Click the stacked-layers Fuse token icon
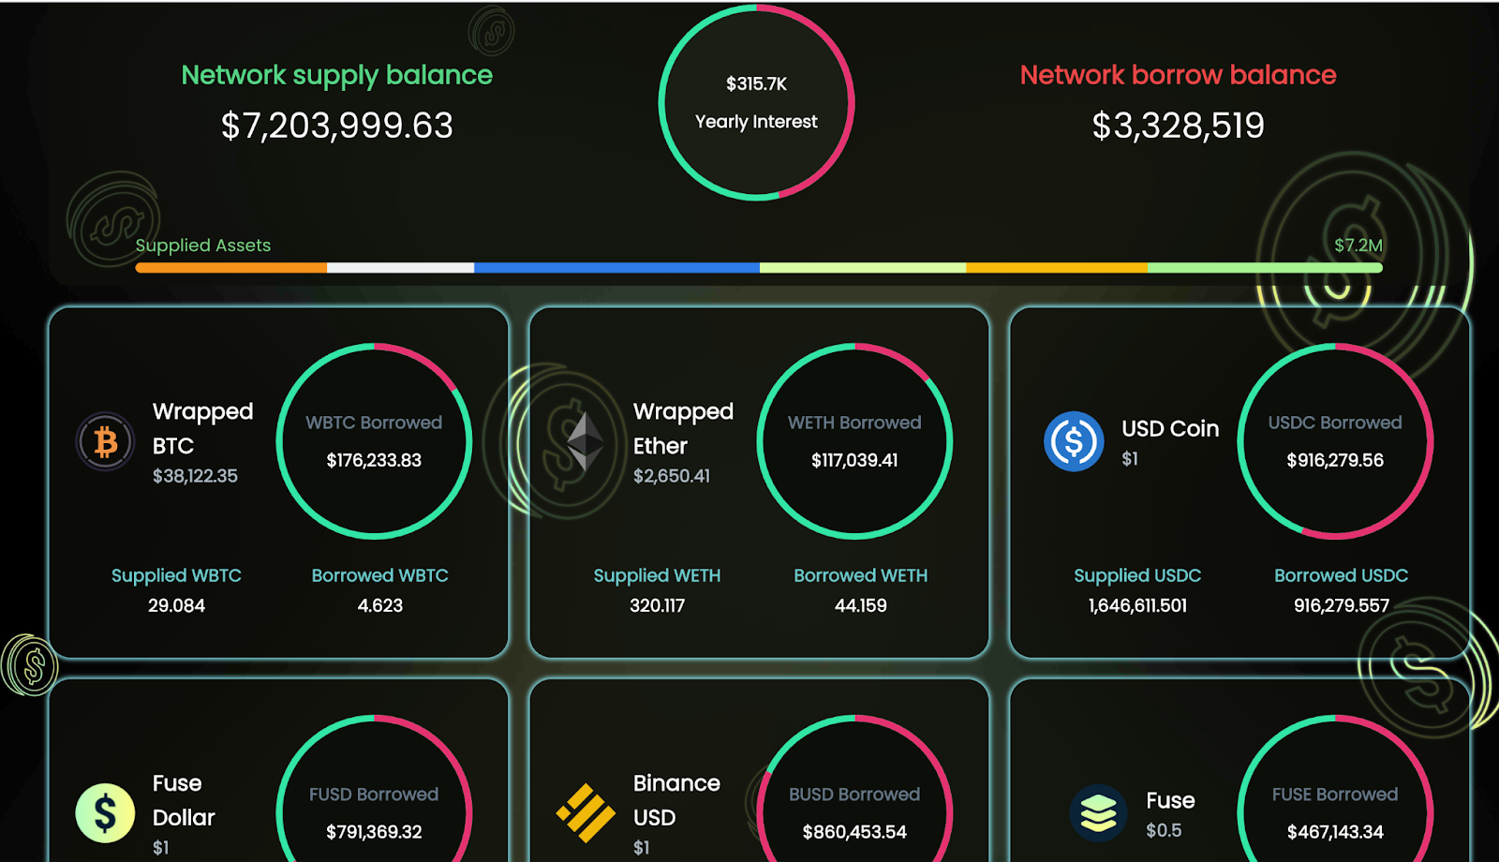 (x=1098, y=812)
